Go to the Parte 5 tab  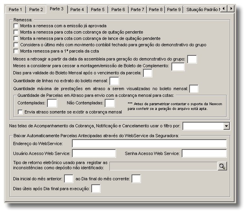[98, 9]
